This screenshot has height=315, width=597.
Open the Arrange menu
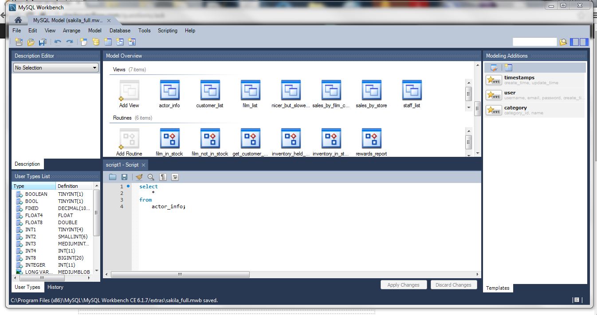pyautogui.click(x=71, y=31)
